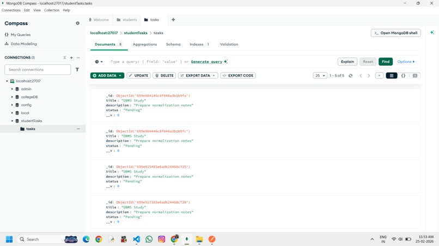Open the Aggregations tab

click(145, 45)
